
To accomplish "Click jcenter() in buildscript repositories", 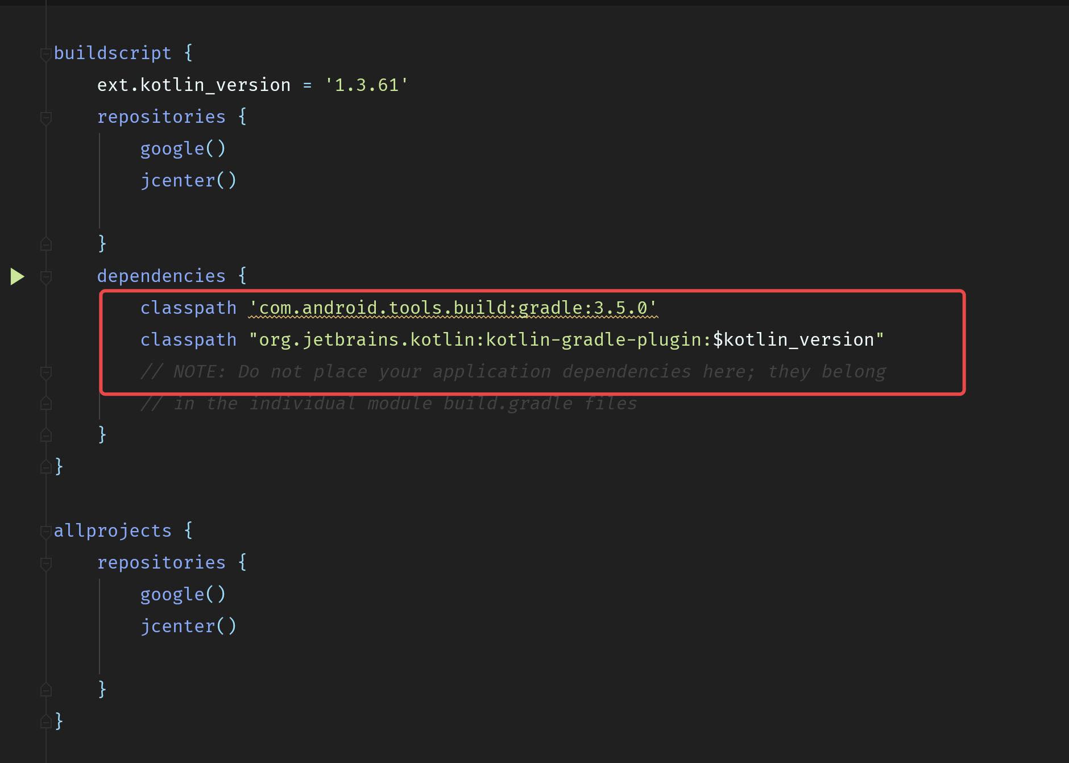I will pyautogui.click(x=188, y=180).
